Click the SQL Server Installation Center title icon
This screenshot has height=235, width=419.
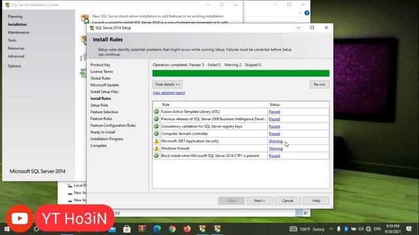(7, 5)
